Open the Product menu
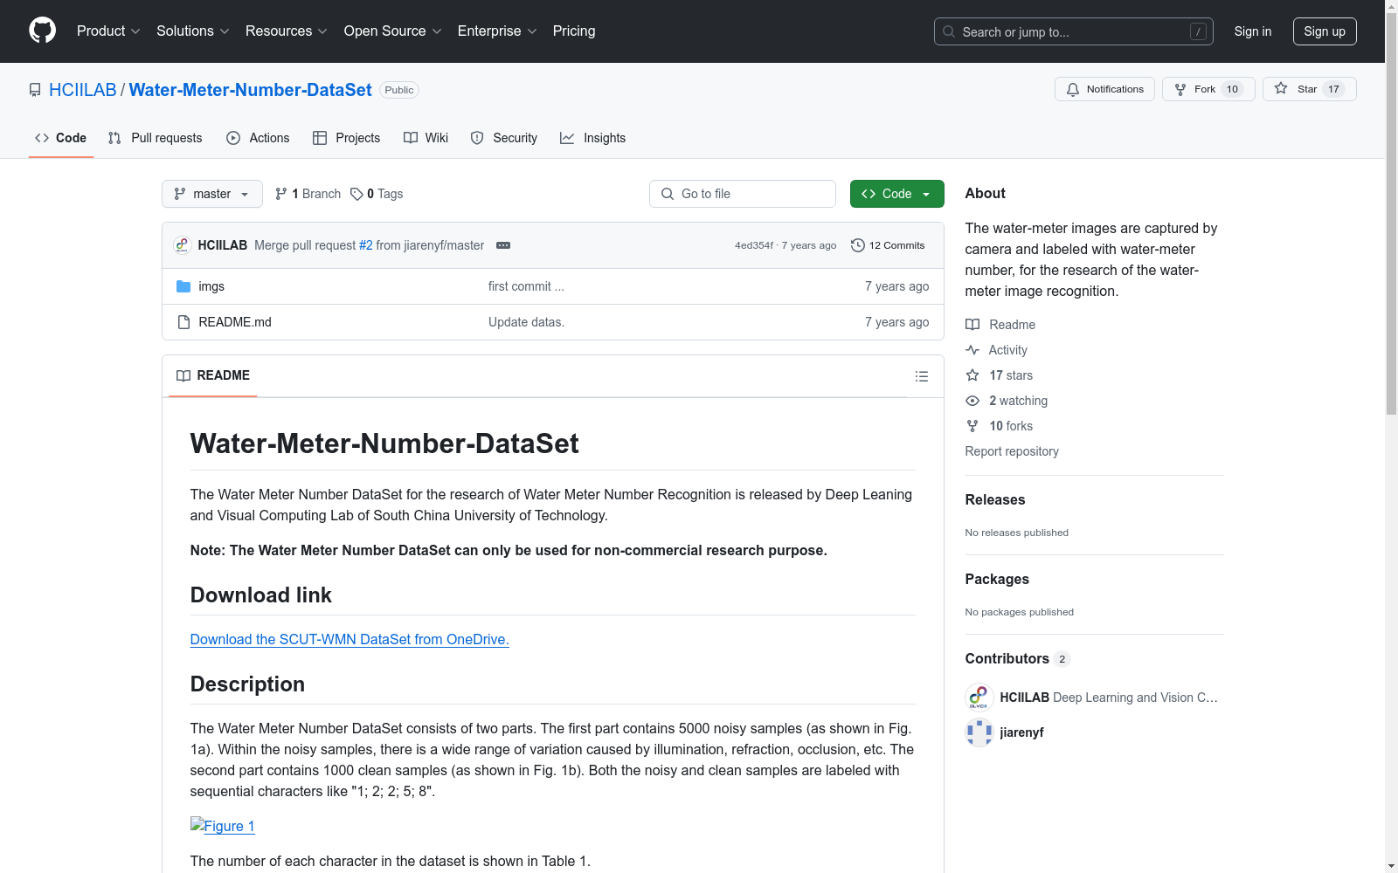 pos(108,31)
